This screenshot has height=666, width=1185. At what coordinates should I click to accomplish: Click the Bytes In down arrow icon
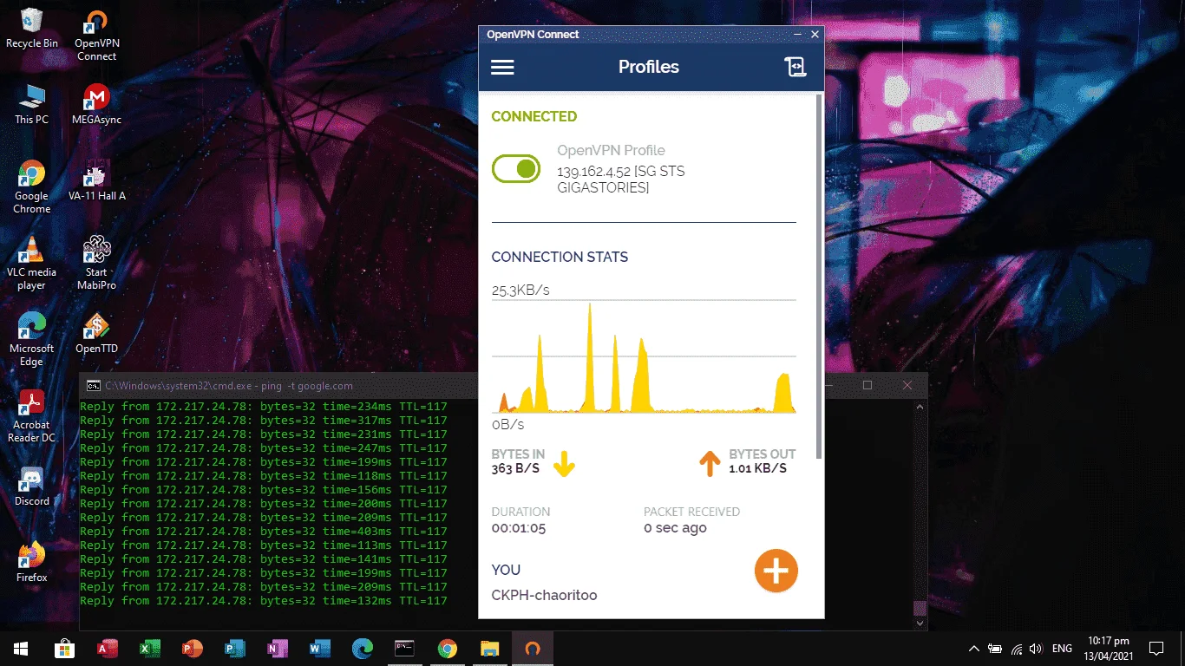564,465
